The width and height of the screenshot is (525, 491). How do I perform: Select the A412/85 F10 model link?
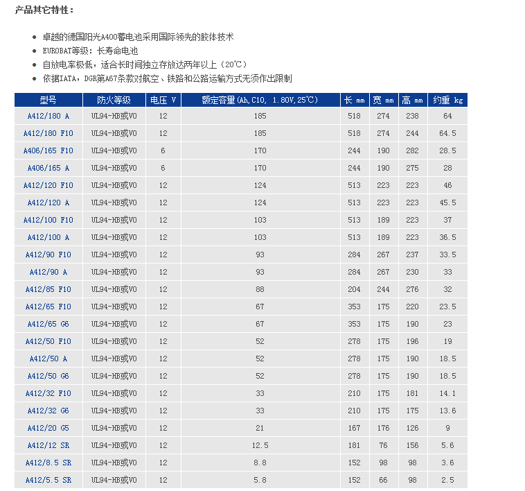point(48,289)
